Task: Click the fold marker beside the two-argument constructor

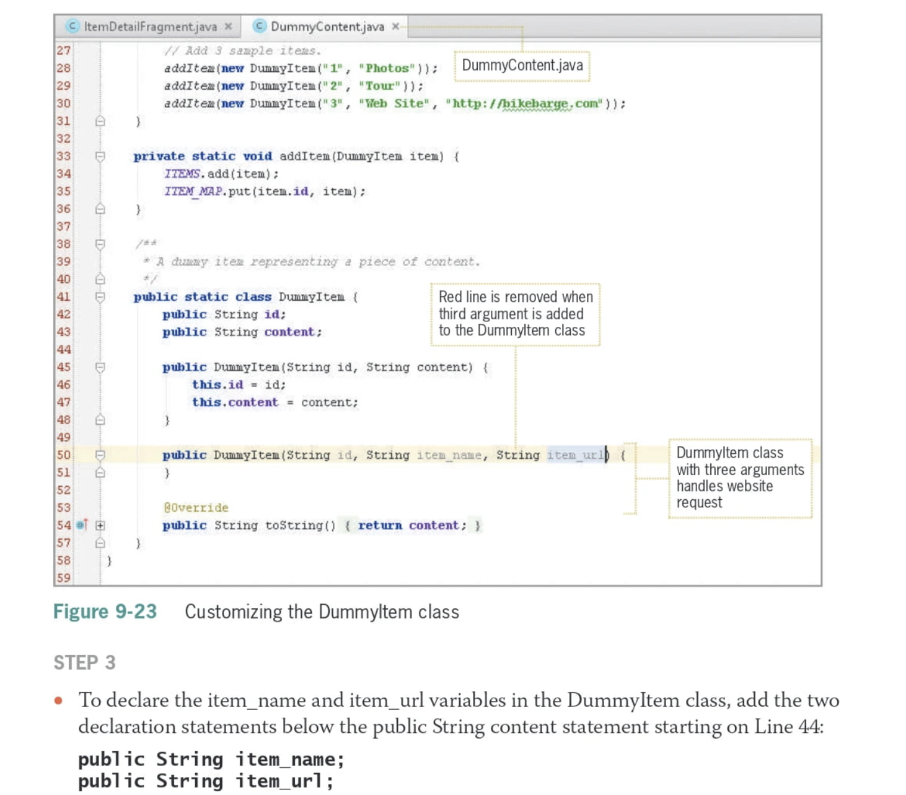Action: [x=100, y=367]
